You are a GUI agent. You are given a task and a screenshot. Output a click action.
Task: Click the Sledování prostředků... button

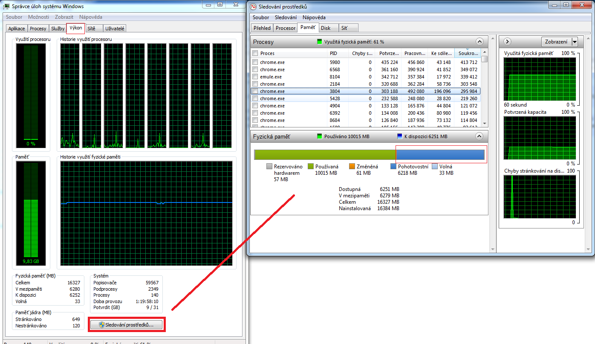pyautogui.click(x=126, y=325)
